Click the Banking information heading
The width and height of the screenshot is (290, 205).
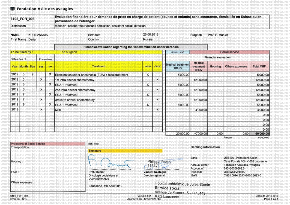coord(205,147)
